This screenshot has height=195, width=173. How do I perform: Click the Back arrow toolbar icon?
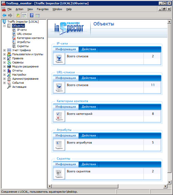click(x=4, y=15)
